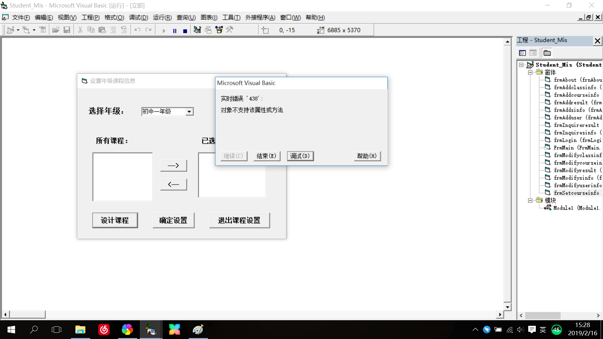This screenshot has height=339, width=603.
Task: Stop the running program with End icon
Action: (185, 30)
